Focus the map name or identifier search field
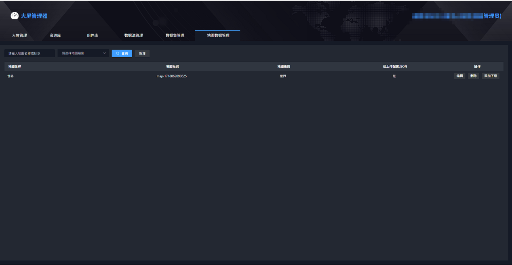The image size is (512, 265). tap(29, 53)
